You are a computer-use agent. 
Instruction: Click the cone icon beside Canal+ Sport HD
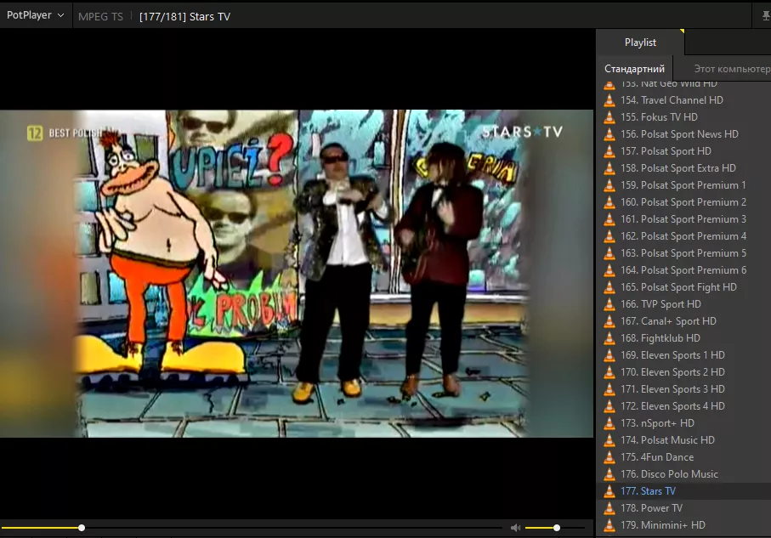coord(609,321)
